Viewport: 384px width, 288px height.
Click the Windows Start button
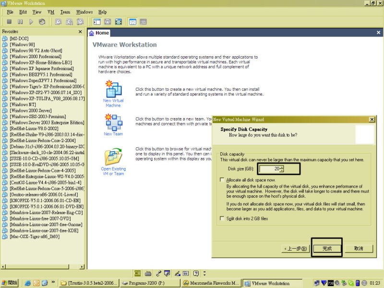[10, 283]
